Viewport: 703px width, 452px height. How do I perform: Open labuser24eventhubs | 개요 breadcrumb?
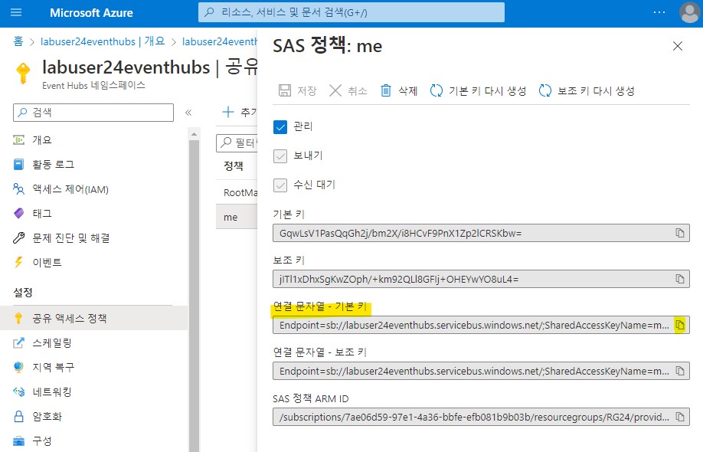103,41
